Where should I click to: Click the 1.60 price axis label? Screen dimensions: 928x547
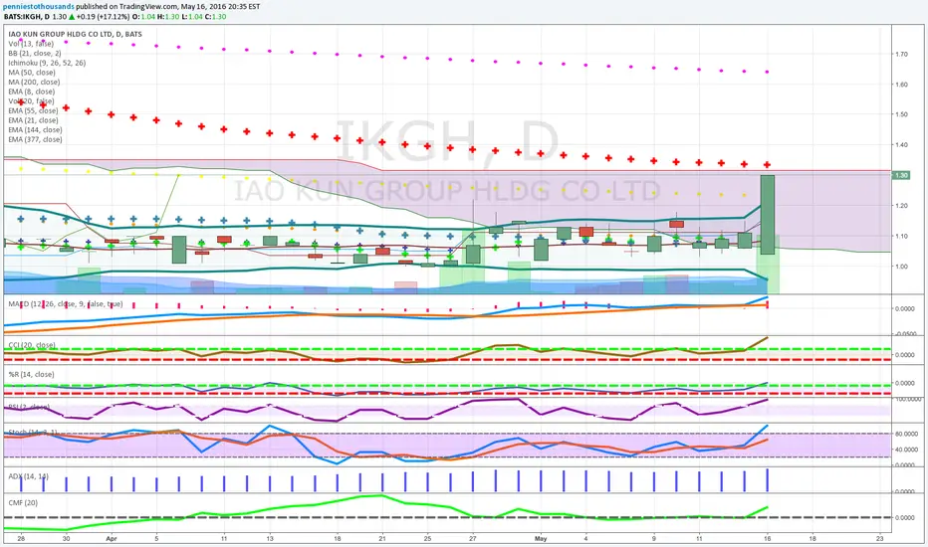(x=902, y=85)
